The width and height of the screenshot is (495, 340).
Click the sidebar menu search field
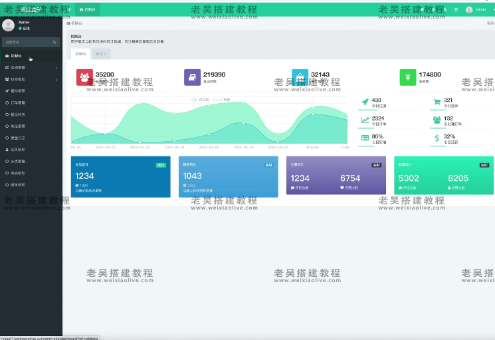[28, 42]
